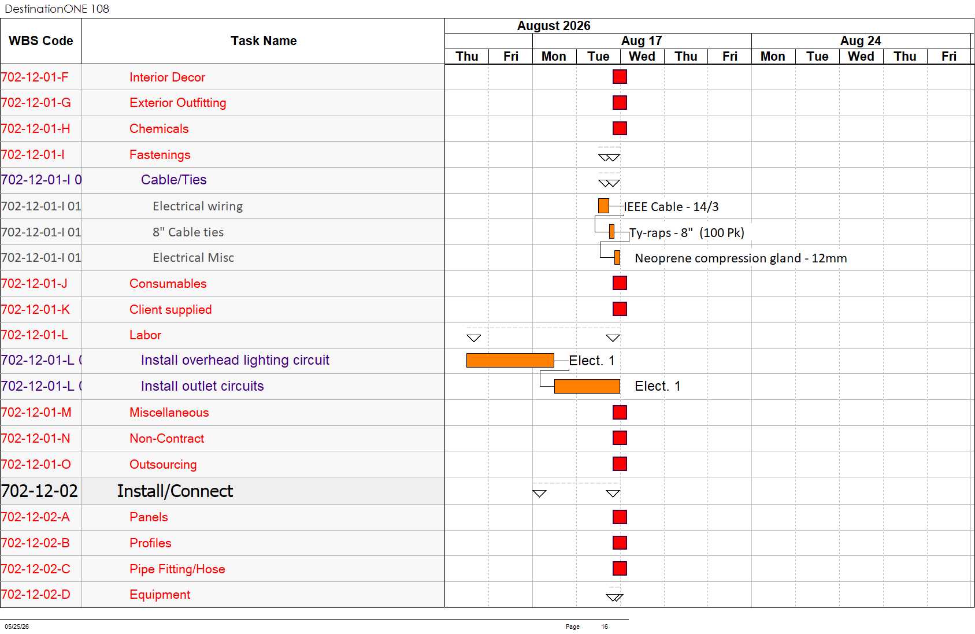Click the WBS Code column header
Screen dimensions: 975x634
pyautogui.click(x=41, y=41)
